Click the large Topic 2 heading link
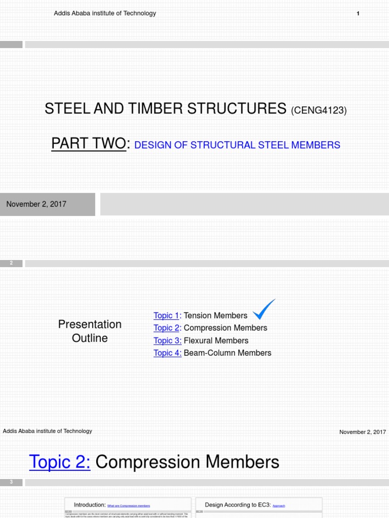 tap(60, 461)
